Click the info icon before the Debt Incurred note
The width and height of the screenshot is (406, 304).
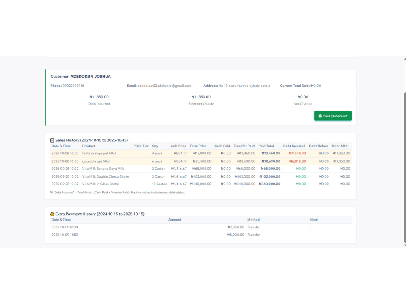tap(51, 192)
